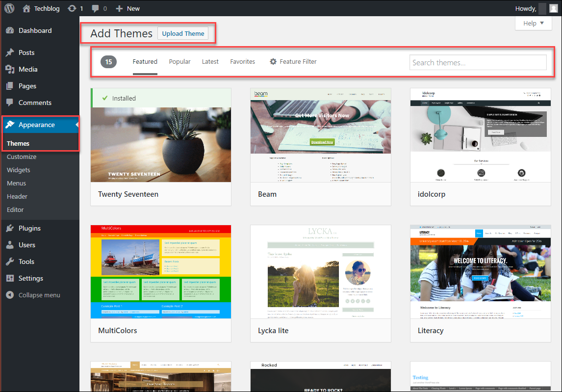Show the Favorites tab
The width and height of the screenshot is (562, 392).
243,62
